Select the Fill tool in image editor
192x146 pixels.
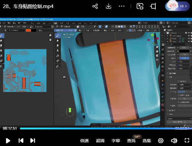coord(1,56)
